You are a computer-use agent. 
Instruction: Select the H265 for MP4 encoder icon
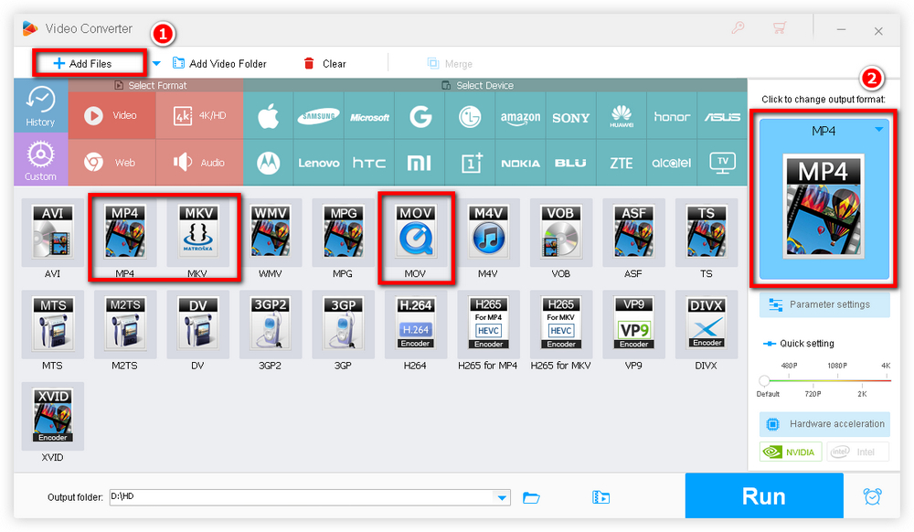pyautogui.click(x=488, y=325)
